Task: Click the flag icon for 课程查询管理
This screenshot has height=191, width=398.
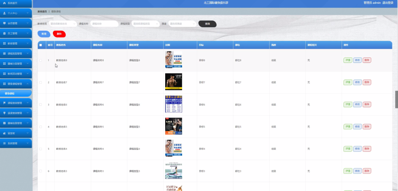Action: [x=4, y=103]
